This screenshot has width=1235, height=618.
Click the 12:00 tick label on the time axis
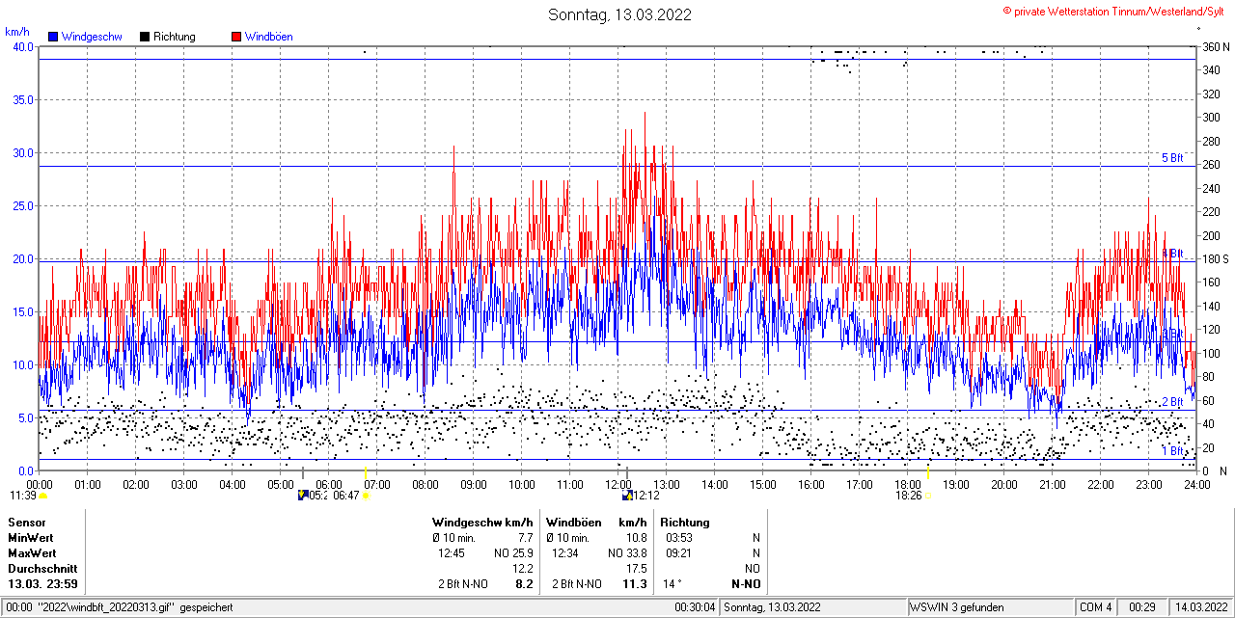tap(618, 484)
